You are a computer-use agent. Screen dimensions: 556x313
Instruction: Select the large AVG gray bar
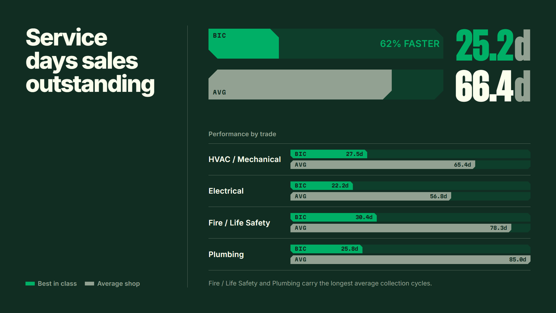click(x=300, y=84)
